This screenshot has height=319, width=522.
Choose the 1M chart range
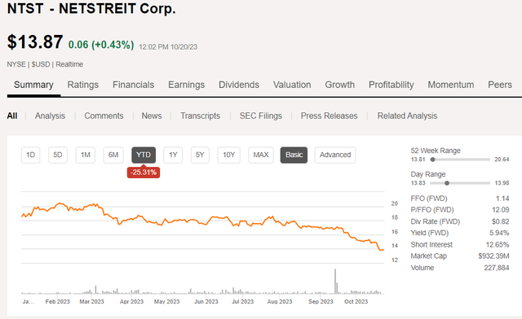pyautogui.click(x=85, y=155)
